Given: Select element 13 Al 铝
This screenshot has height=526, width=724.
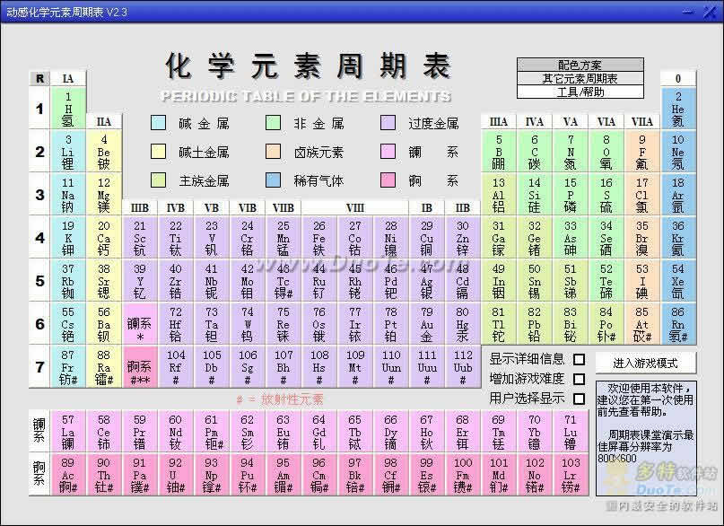Looking at the screenshot, I should point(498,195).
